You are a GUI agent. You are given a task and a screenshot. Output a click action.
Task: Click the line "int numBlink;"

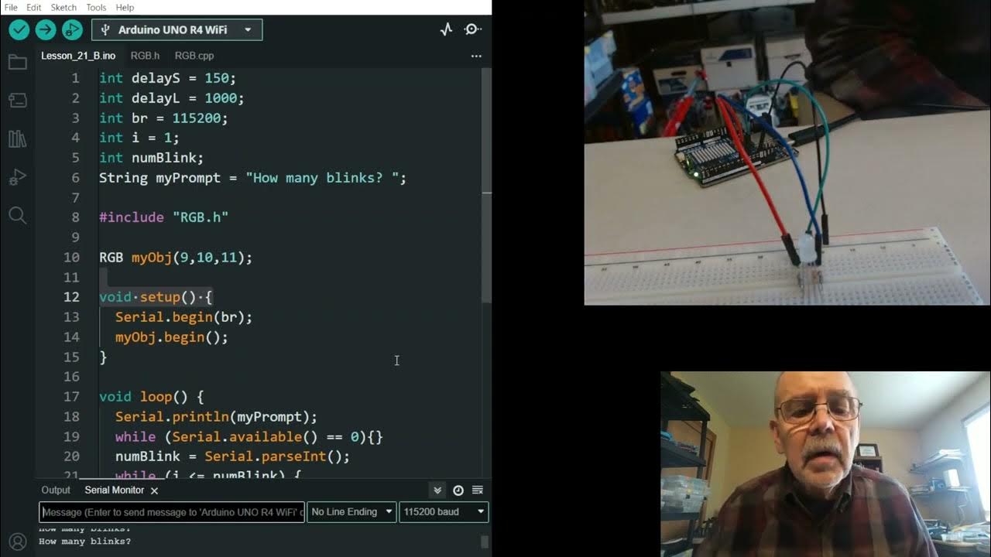(x=151, y=158)
